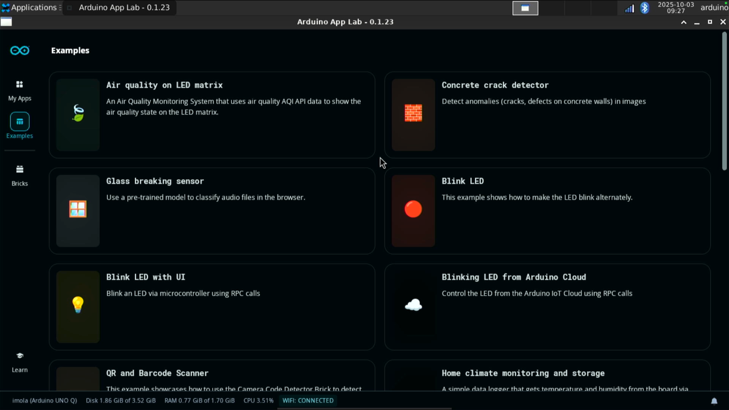Click the CPU 3.51% status entry
Image resolution: width=729 pixels, height=410 pixels.
point(258,400)
